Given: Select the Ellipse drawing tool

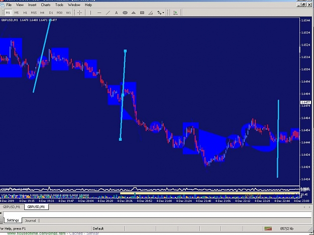Looking at the screenshot, I should coord(125,13).
